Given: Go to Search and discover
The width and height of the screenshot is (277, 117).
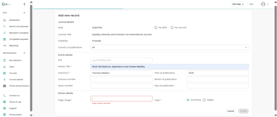Looking at the screenshot, I should (x=19, y=26).
